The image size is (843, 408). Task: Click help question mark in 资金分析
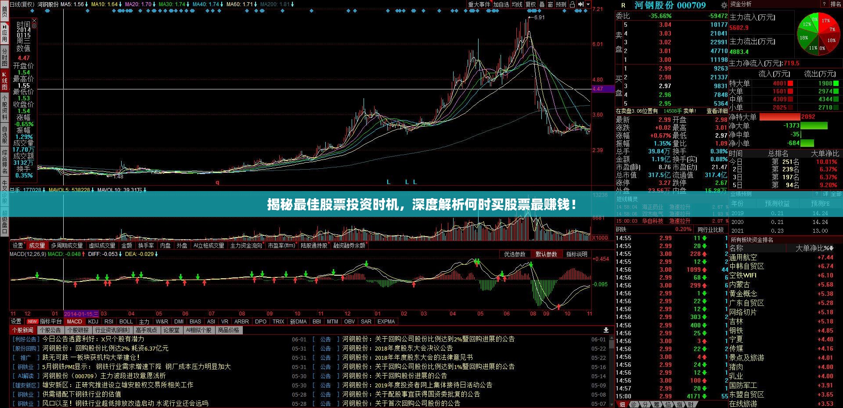[x=825, y=4]
